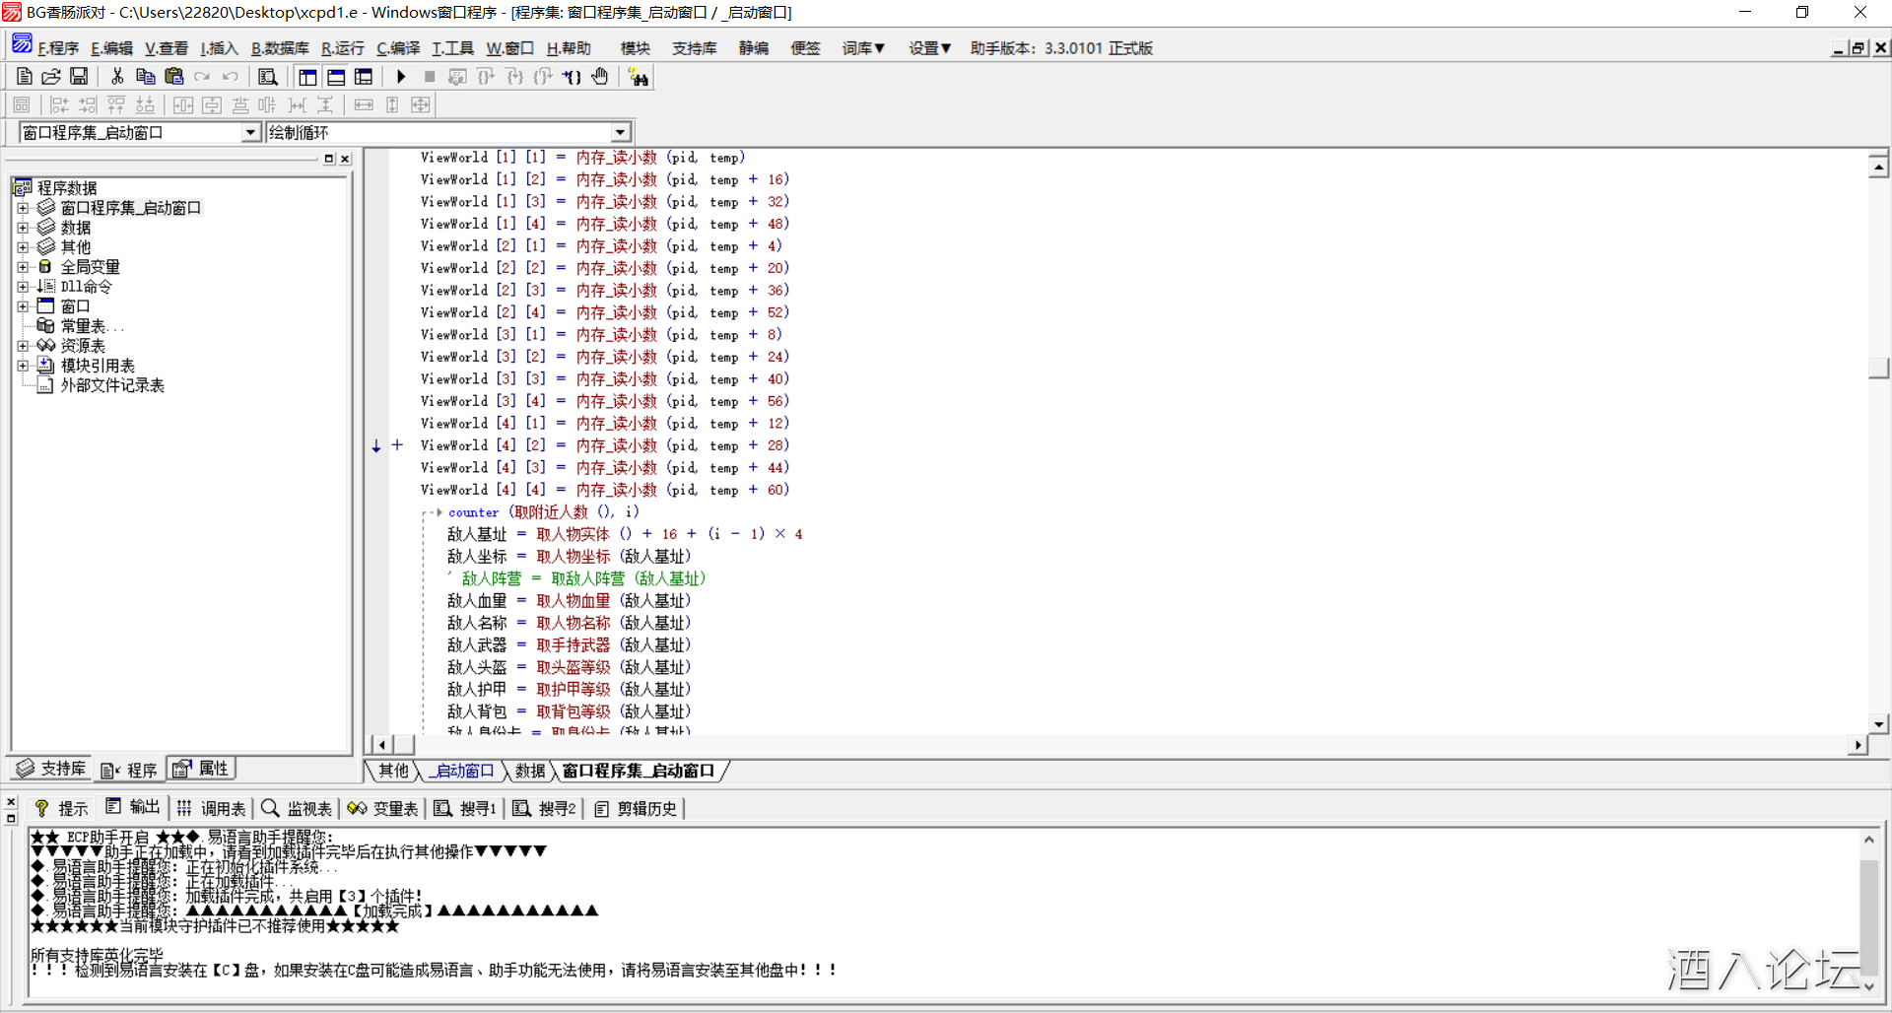The image size is (1892, 1013).
Task: Click the New file toolbar icon
Action: [25, 77]
